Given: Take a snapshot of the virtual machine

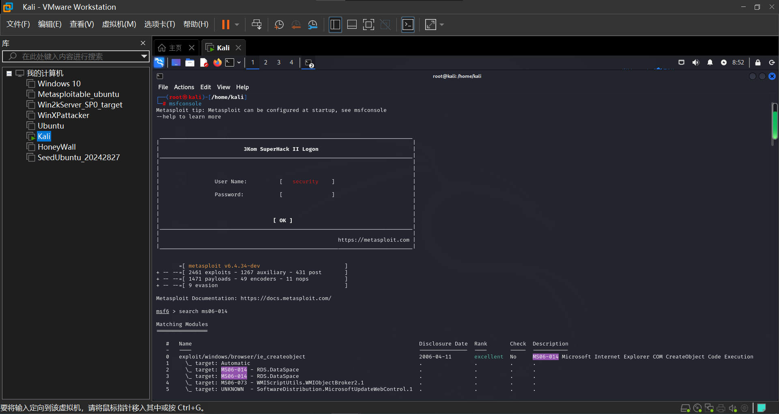Looking at the screenshot, I should 279,25.
